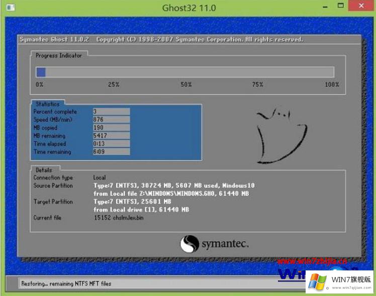
Task: Click the MB remaining value box
Action: tap(111, 136)
